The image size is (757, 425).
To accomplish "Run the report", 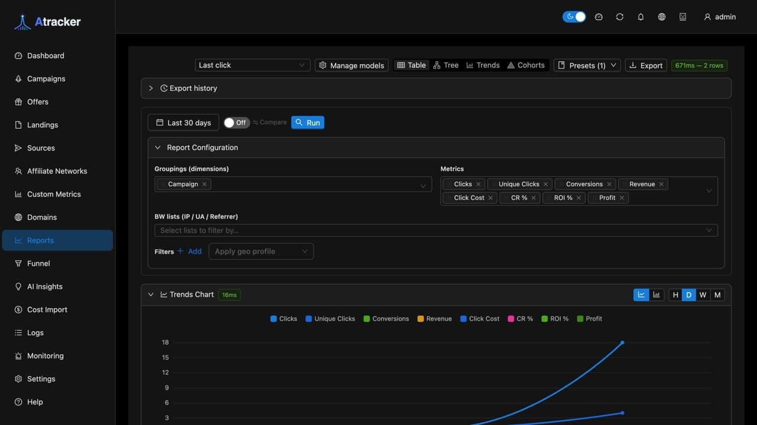I will pos(308,122).
